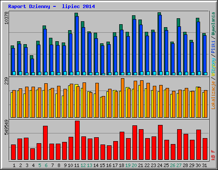This screenshot has height=170, width=218.
Task: Click the blue files bar for day 20
Action: [x=135, y=47]
